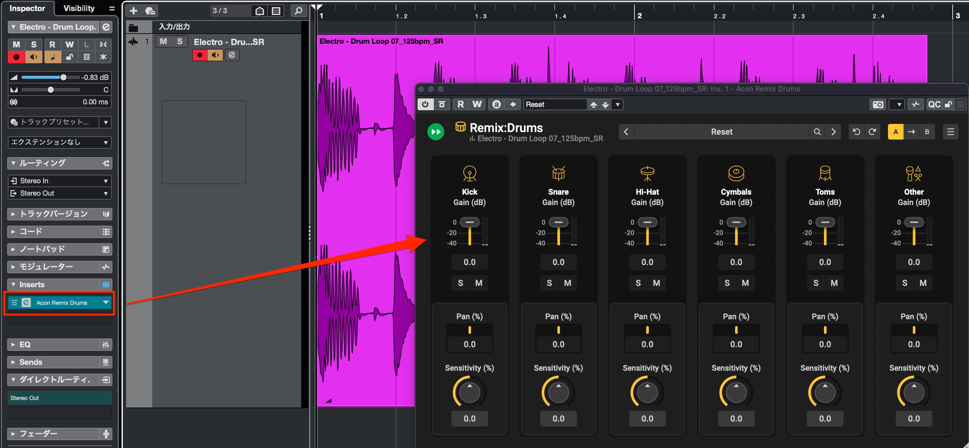Click the Add Track plus icon
This screenshot has width=969, height=448.
[x=134, y=11]
